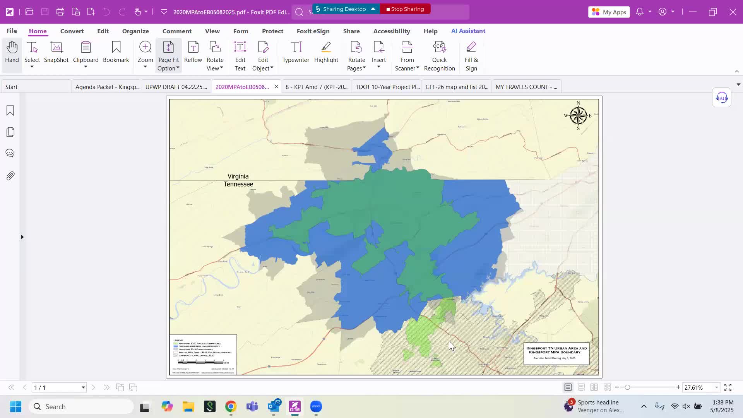Close the 2020MPAtoEB0508 document tab
The image size is (743, 418).
point(276,86)
